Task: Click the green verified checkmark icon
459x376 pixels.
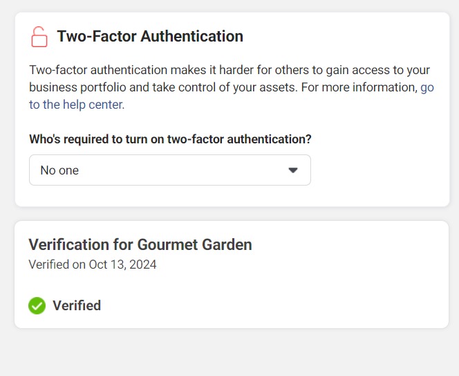Action: [37, 305]
